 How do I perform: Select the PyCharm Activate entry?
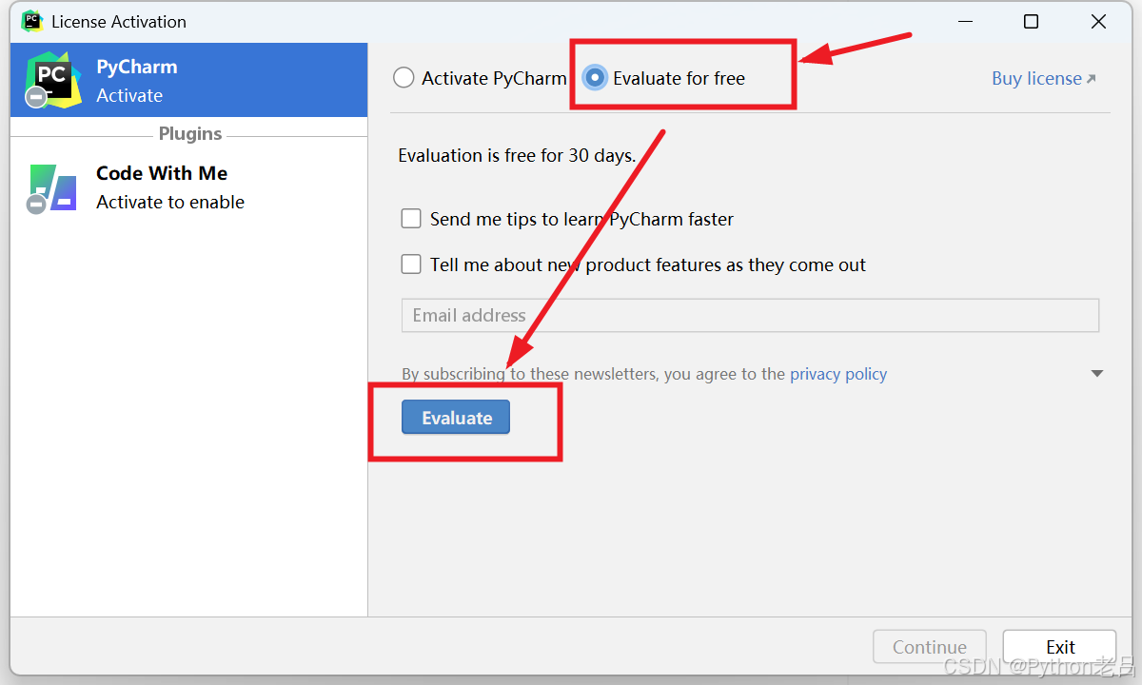click(188, 80)
